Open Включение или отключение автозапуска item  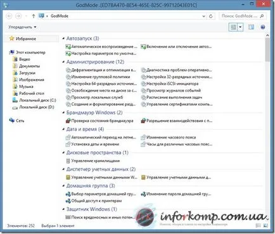[x=177, y=47]
